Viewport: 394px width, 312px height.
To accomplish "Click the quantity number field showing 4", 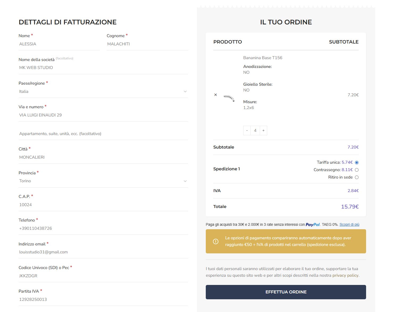I will (255, 131).
